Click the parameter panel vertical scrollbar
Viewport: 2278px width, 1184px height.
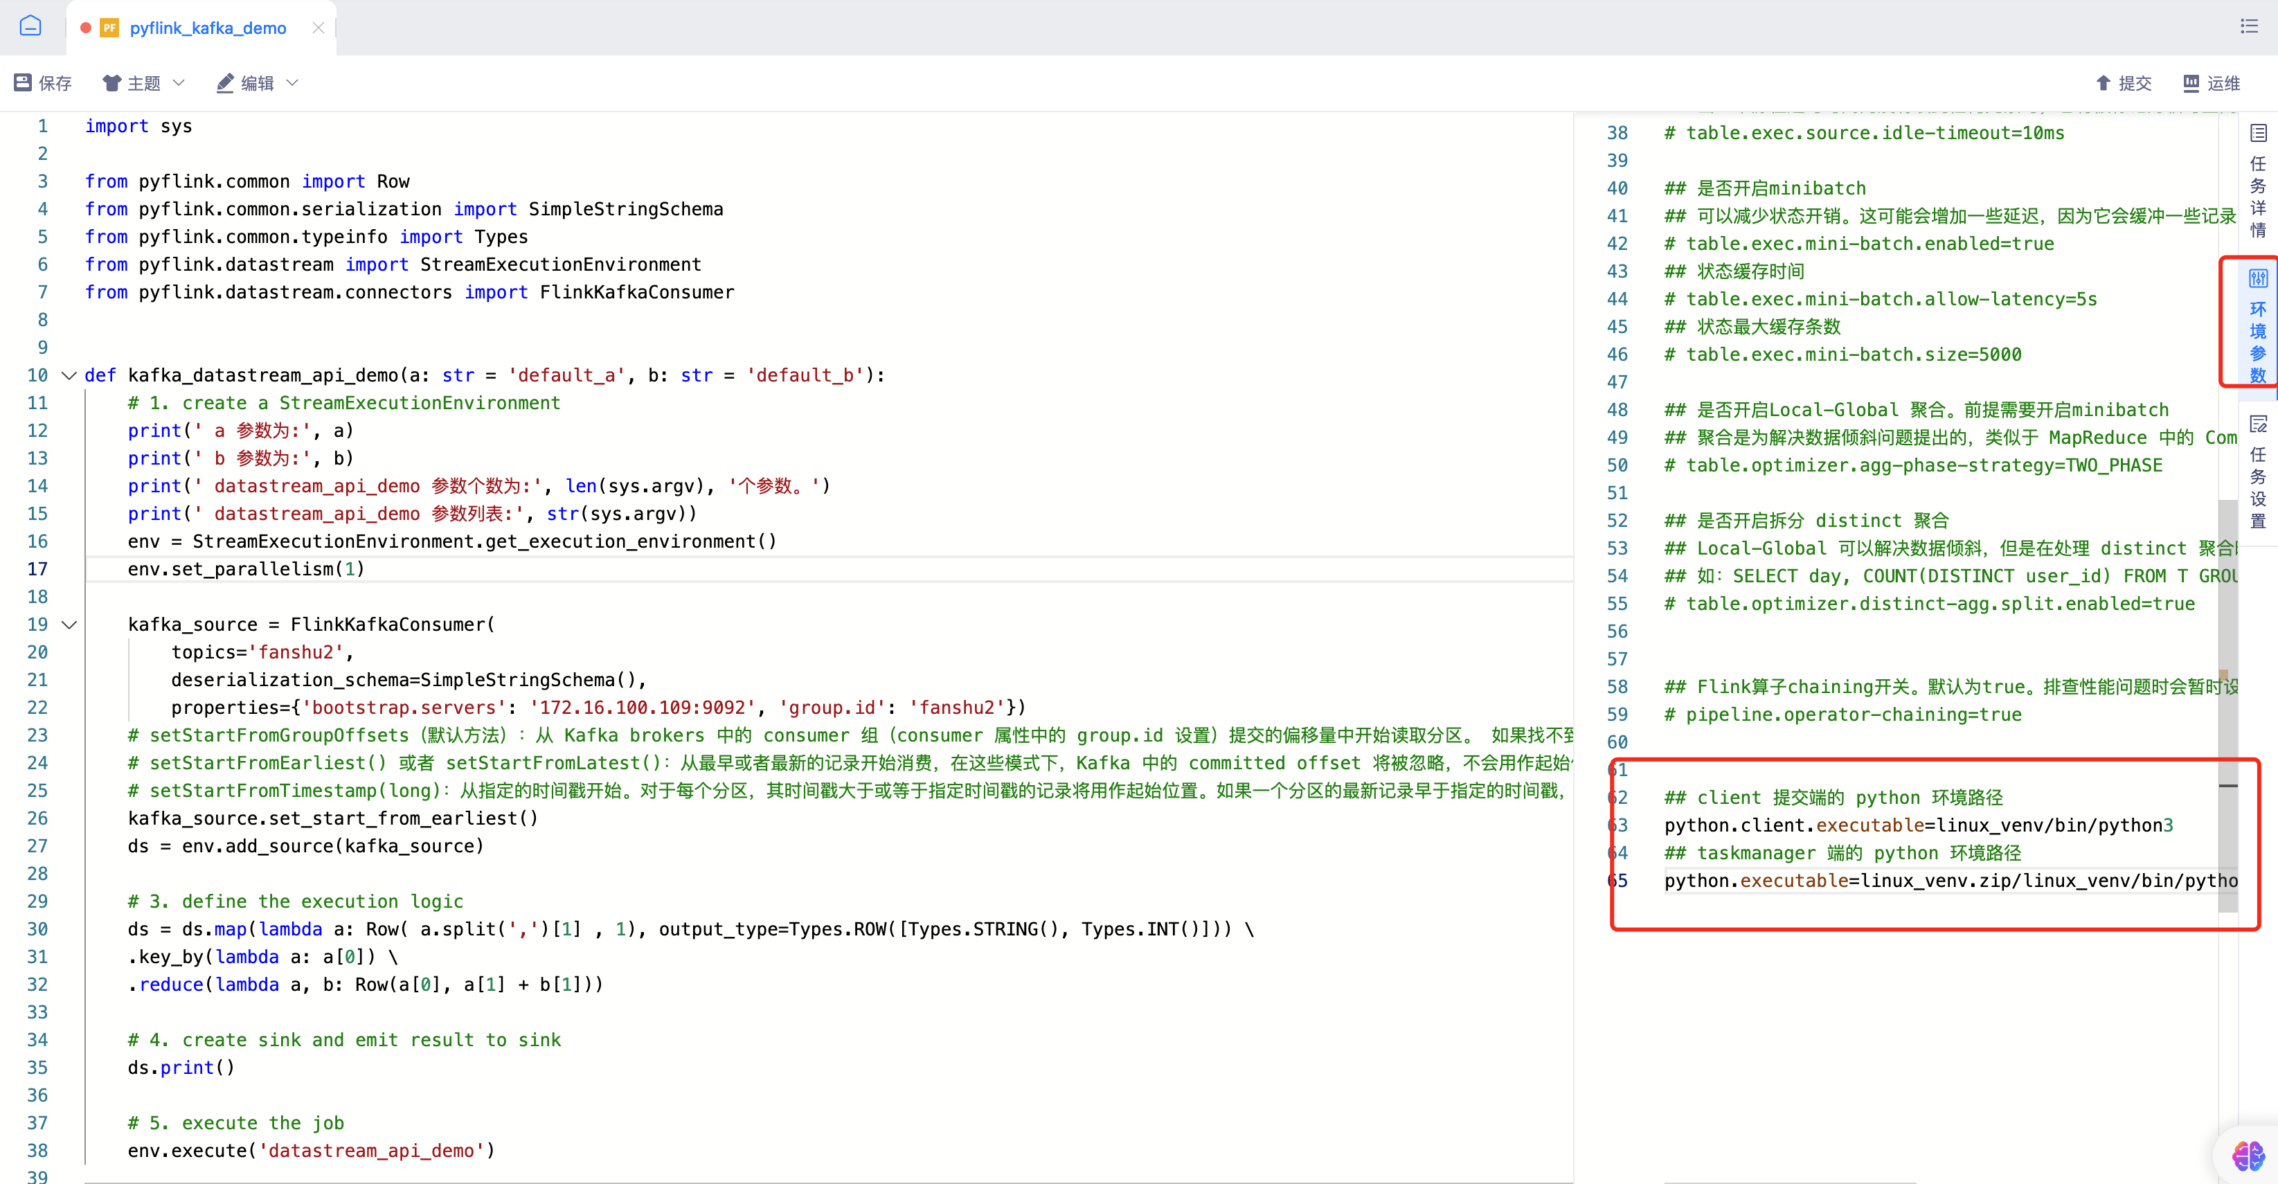[2227, 706]
